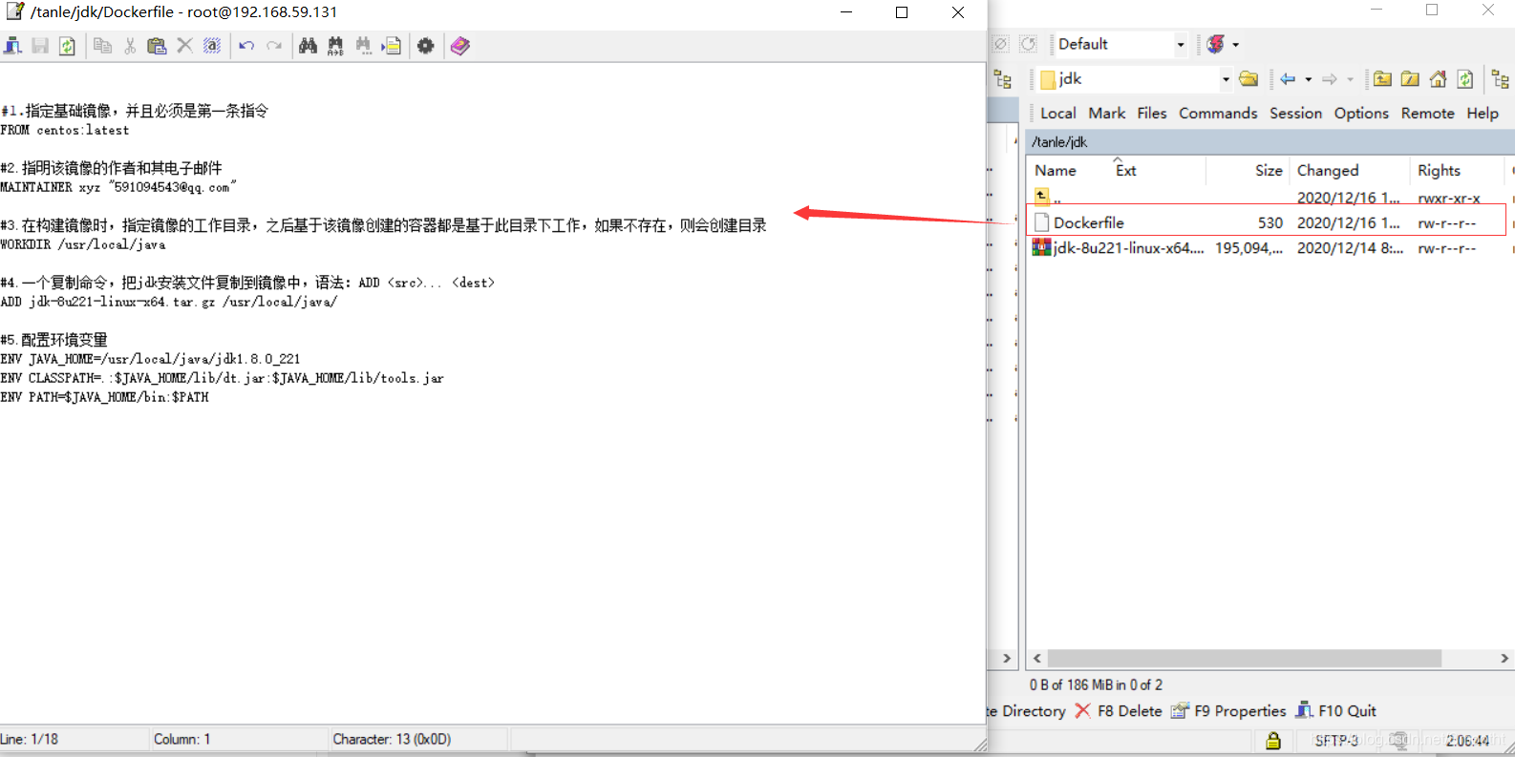
Task: Click the Go to Line icon
Action: click(x=392, y=46)
